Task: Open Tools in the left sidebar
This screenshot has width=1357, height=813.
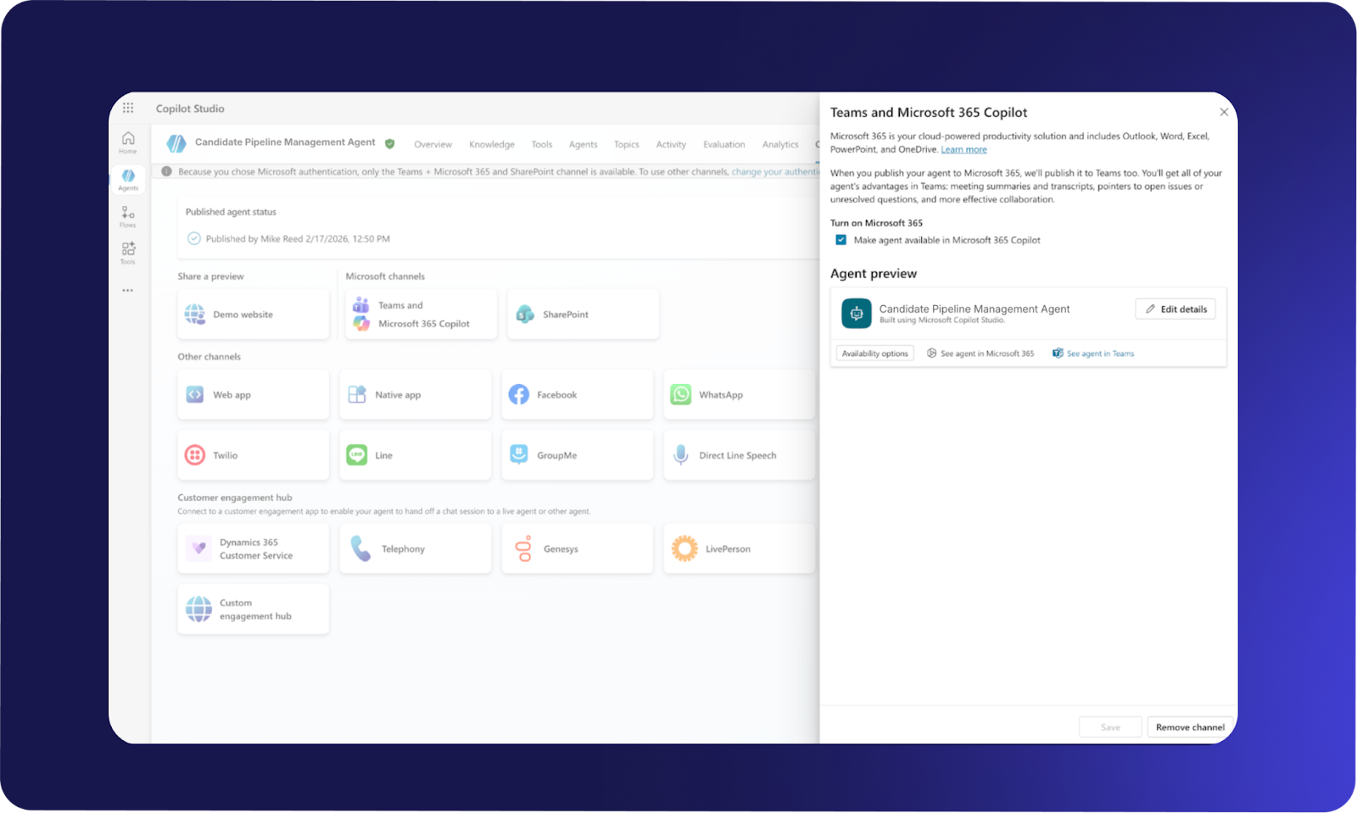Action: coord(128,253)
